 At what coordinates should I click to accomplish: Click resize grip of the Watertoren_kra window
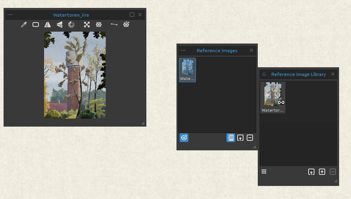[x=143, y=123]
